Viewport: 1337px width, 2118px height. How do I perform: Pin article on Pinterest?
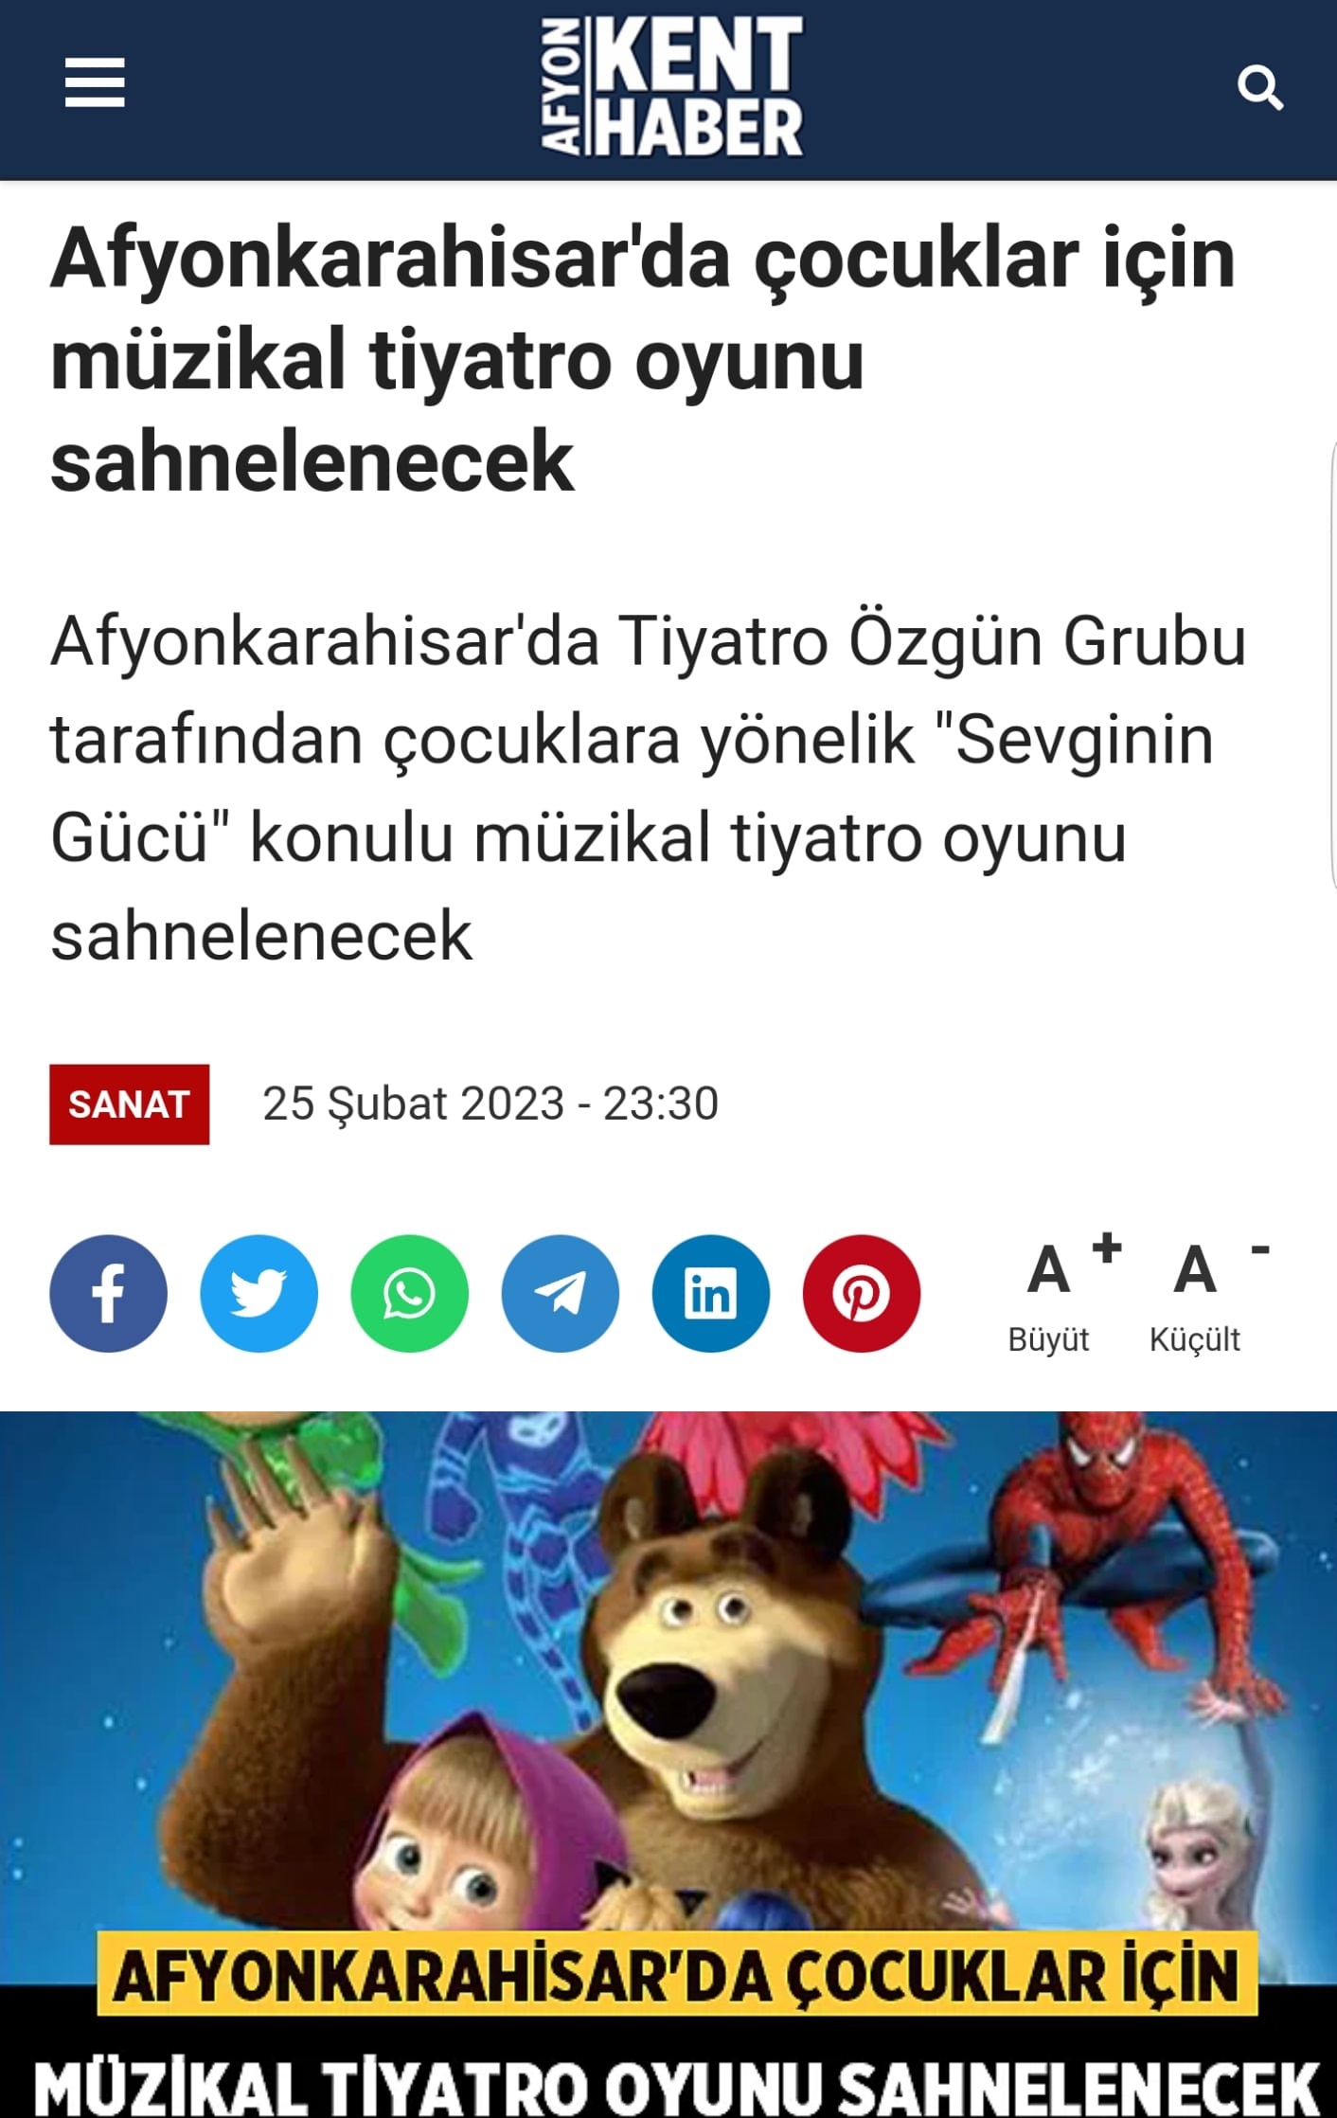(861, 1293)
